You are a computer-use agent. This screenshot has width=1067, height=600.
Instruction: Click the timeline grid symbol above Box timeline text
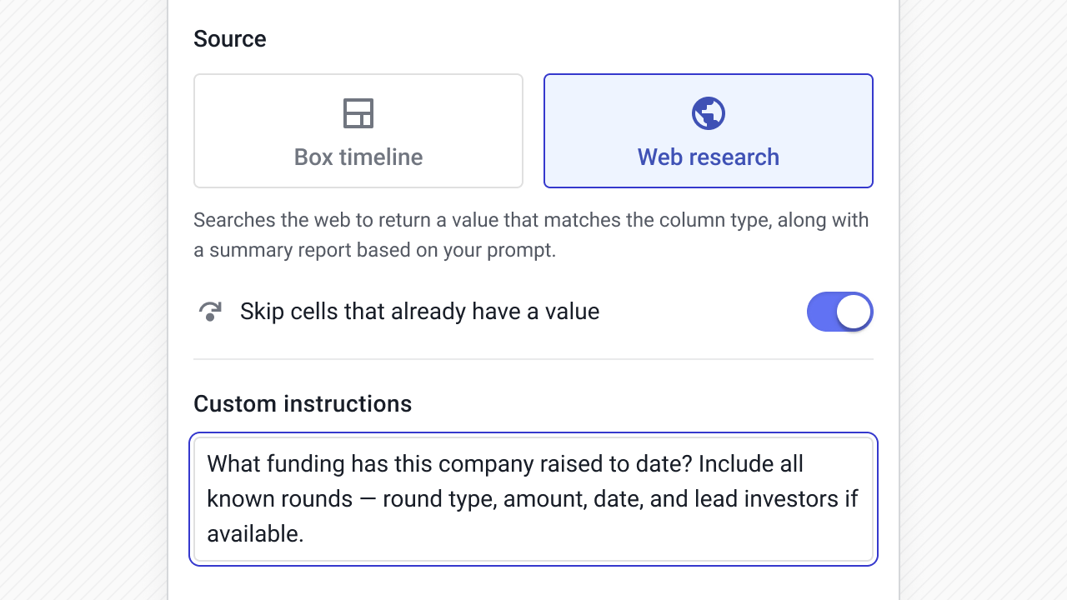(x=358, y=113)
